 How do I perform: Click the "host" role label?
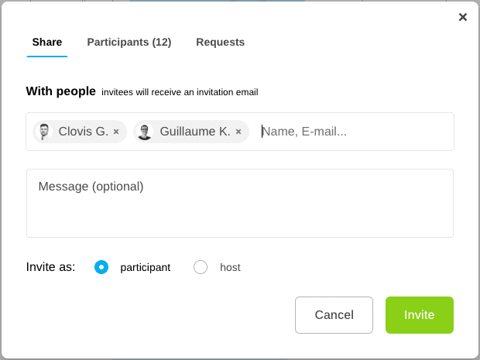pyautogui.click(x=230, y=267)
